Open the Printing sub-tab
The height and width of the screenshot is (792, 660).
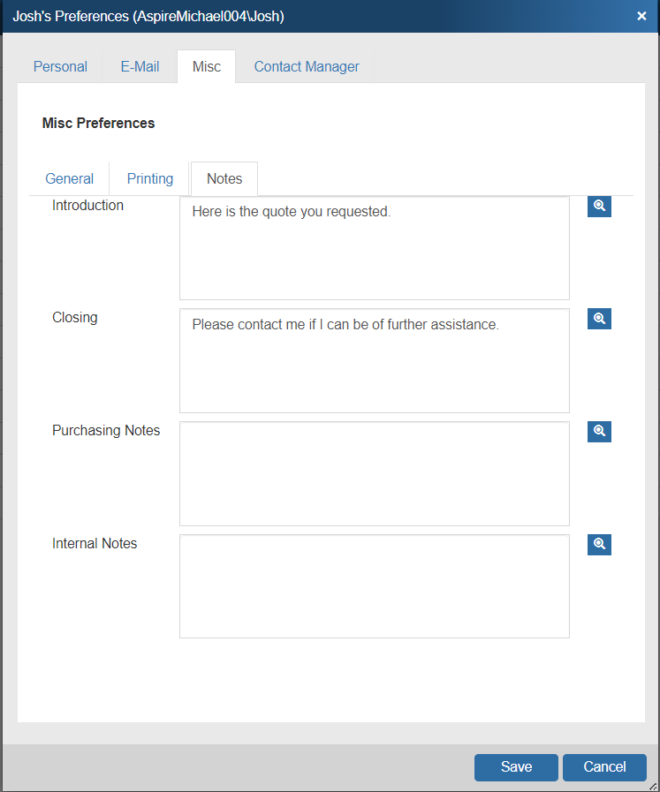pyautogui.click(x=150, y=178)
